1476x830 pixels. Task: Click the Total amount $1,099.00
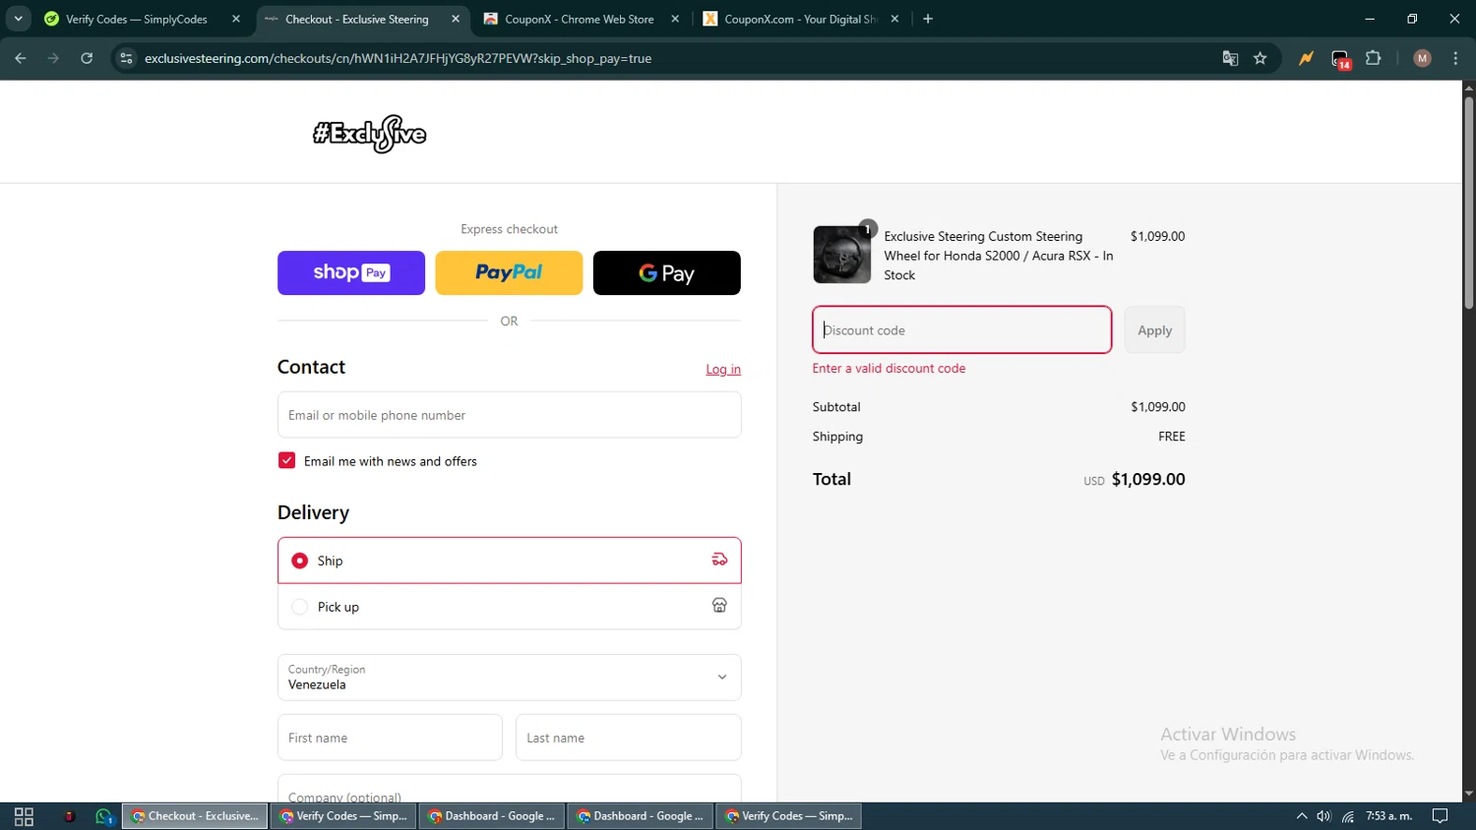(x=1148, y=479)
